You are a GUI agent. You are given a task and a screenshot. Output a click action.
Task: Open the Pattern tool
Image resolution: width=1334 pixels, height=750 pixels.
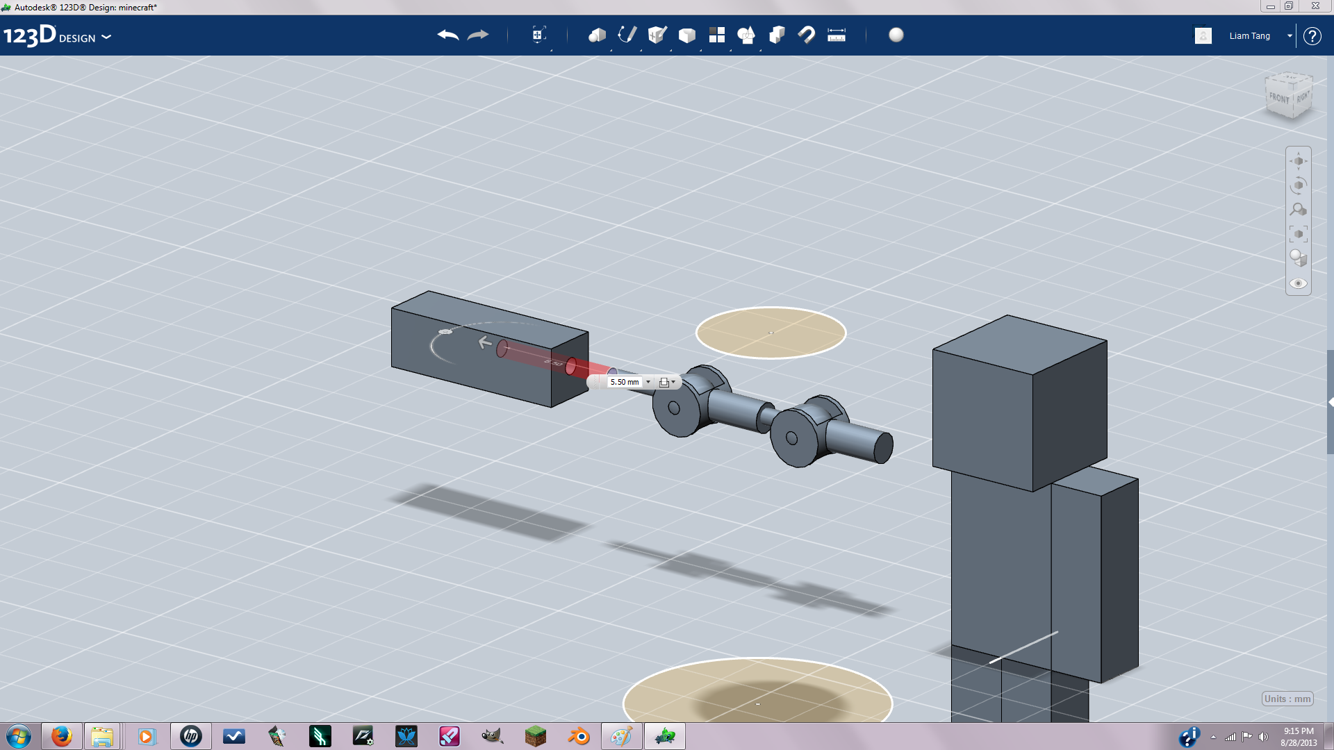tap(716, 35)
